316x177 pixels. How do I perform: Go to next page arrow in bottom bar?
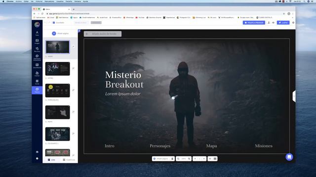point(204,159)
